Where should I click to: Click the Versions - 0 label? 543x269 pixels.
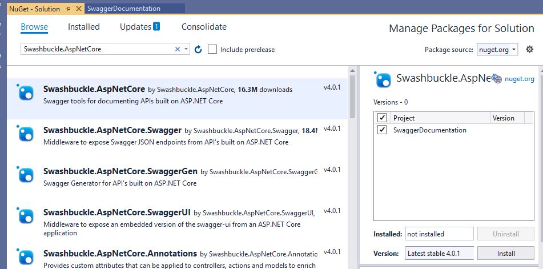tap(391, 102)
